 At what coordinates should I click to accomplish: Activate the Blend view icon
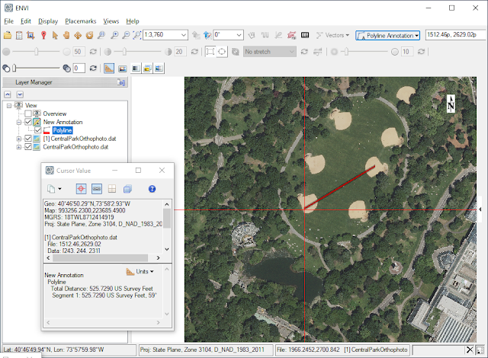click(136, 69)
